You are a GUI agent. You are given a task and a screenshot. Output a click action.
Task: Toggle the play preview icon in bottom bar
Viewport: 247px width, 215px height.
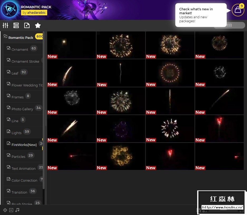point(11,210)
